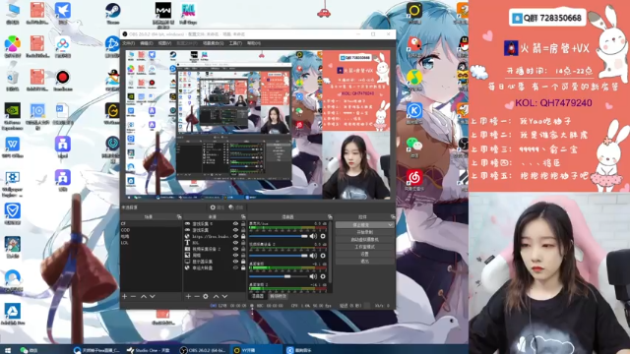The width and height of the screenshot is (630, 354).
Task: Toggle visibility of 视频采集设备 2 source
Action: (236, 249)
